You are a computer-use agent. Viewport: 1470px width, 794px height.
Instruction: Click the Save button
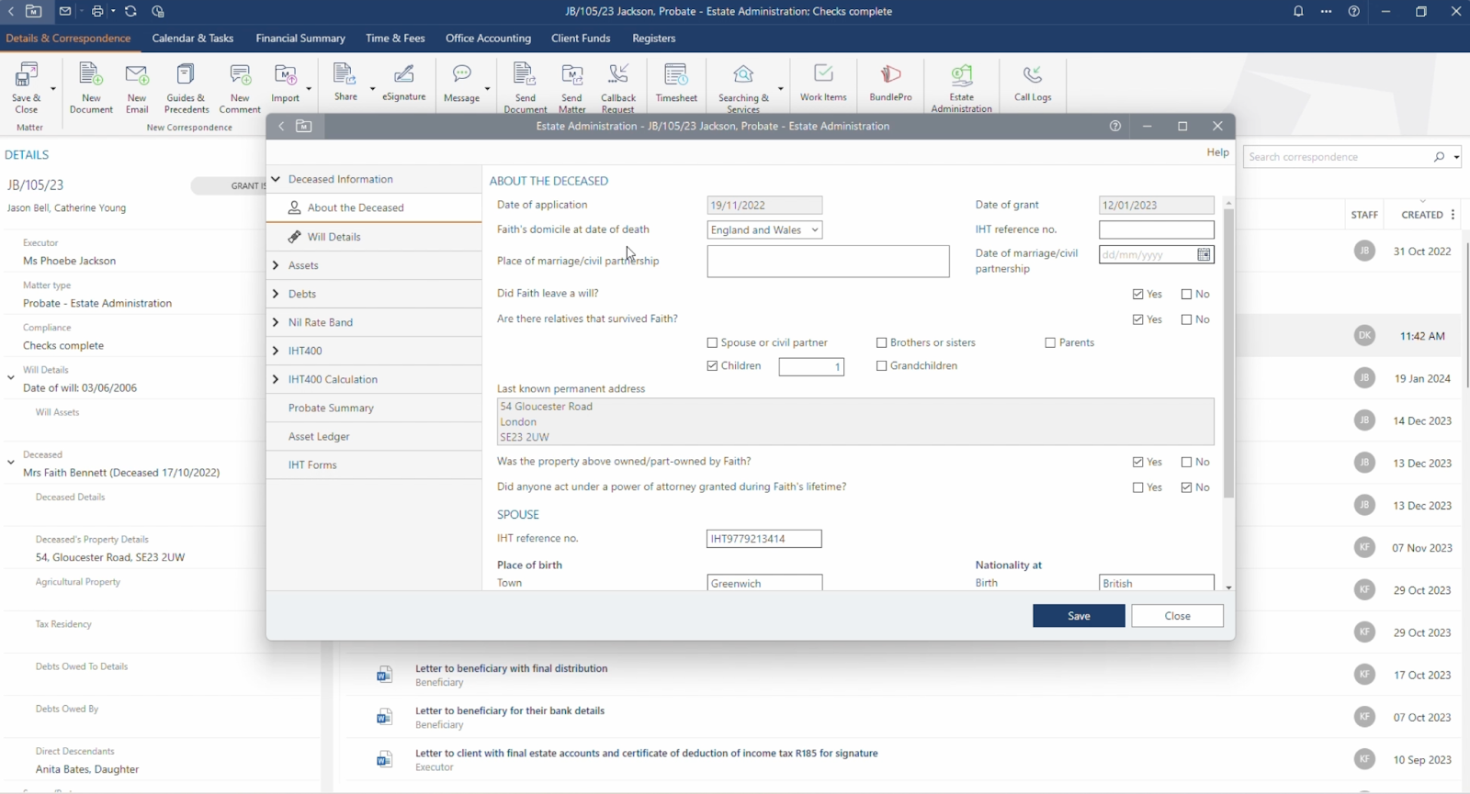tap(1079, 616)
